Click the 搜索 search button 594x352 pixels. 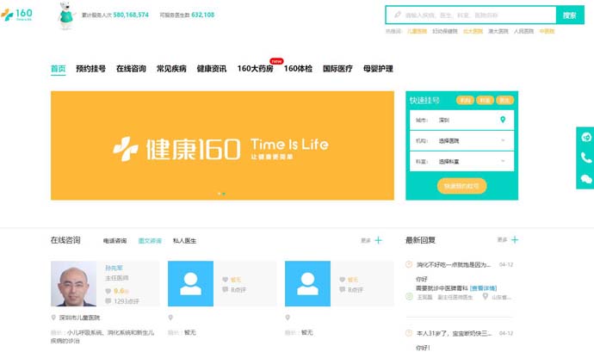pos(570,15)
